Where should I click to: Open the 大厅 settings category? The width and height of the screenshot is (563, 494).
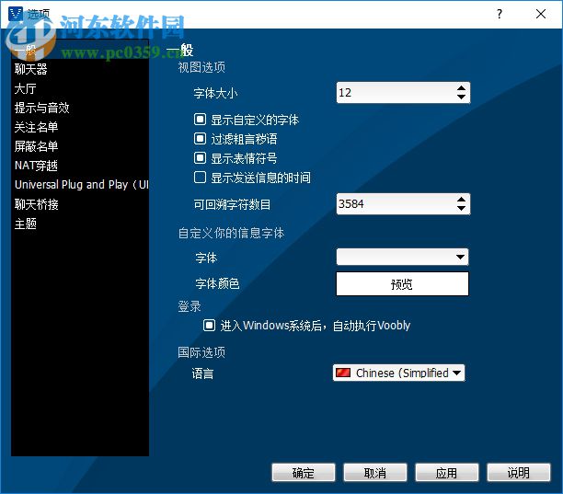point(80,88)
